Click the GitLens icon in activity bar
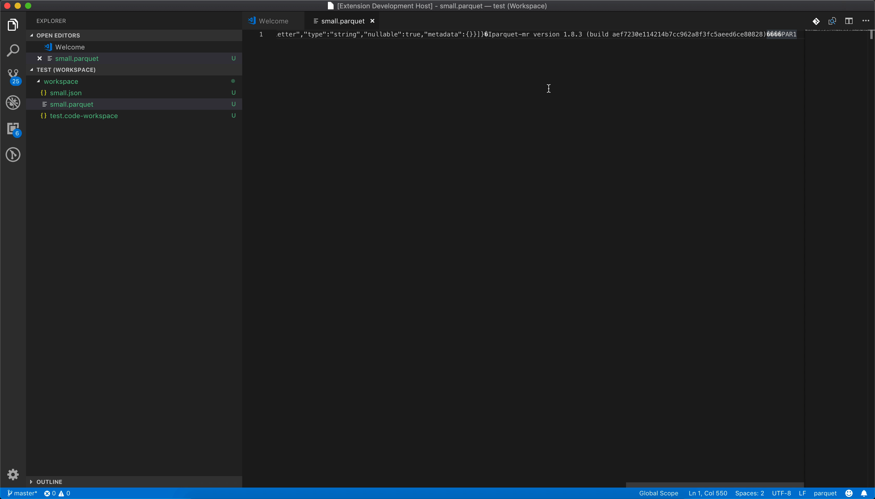 coord(13,155)
